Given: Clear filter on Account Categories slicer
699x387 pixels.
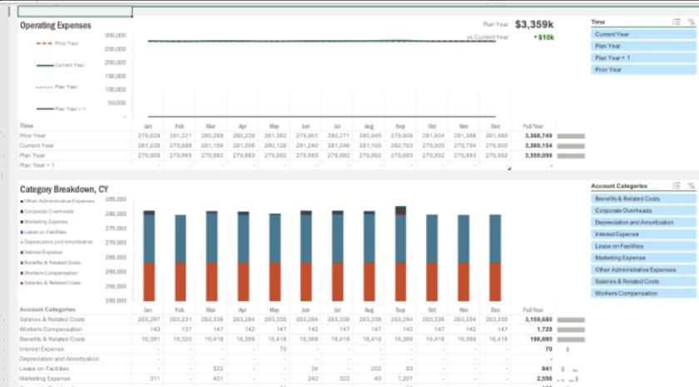Looking at the screenshot, I should click(x=689, y=185).
